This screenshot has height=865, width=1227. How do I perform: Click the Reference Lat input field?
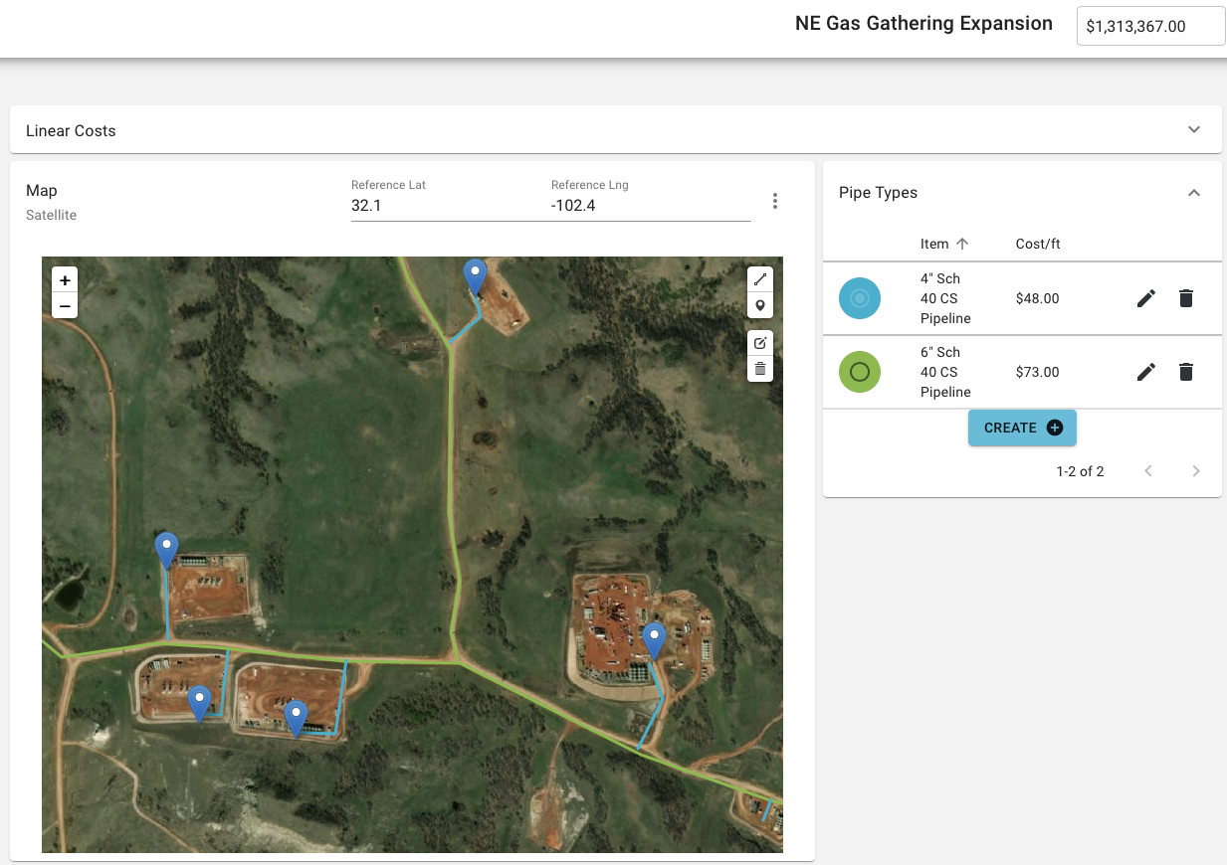450,206
